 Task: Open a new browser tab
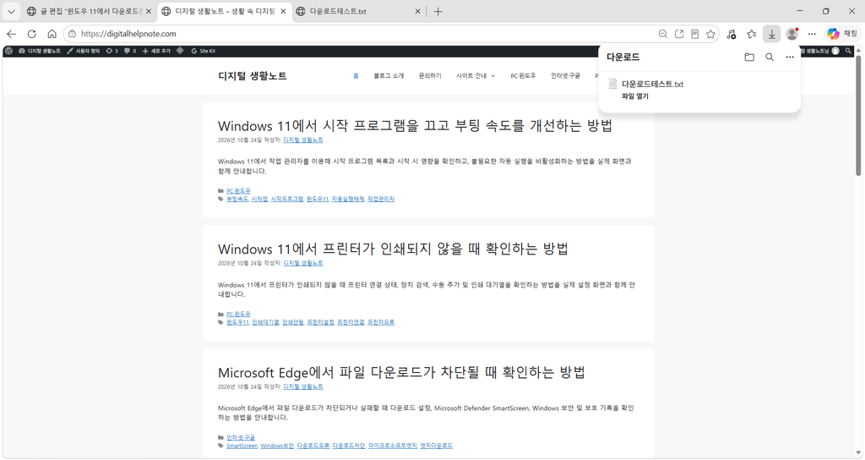(438, 11)
